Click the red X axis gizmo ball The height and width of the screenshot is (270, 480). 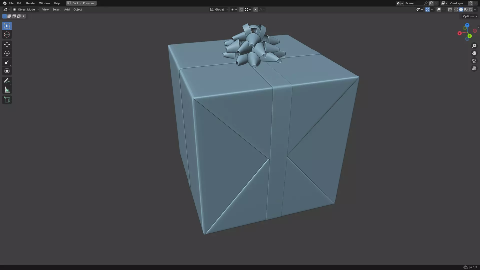pos(459,33)
